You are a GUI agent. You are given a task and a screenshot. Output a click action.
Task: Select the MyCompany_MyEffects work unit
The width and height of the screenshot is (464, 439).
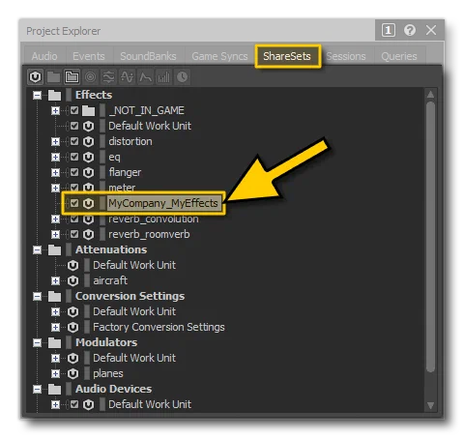point(163,203)
